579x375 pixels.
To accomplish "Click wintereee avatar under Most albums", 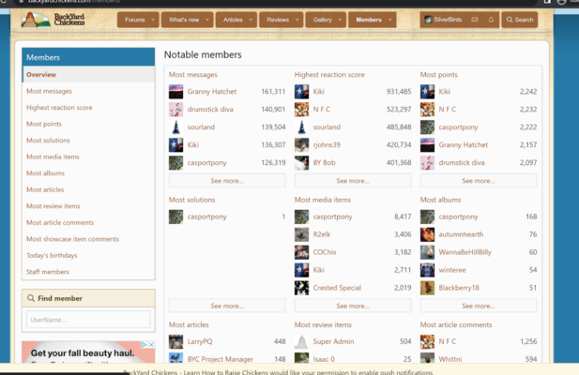I will pyautogui.click(x=427, y=270).
